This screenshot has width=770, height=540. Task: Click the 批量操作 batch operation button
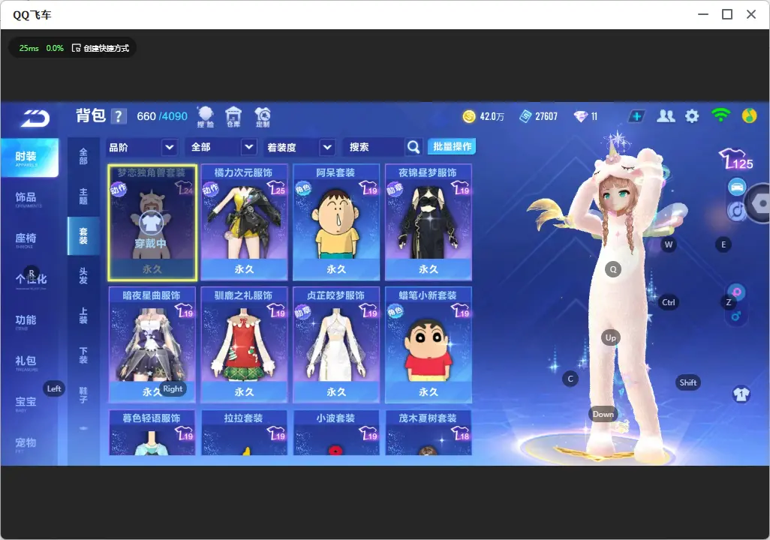452,147
